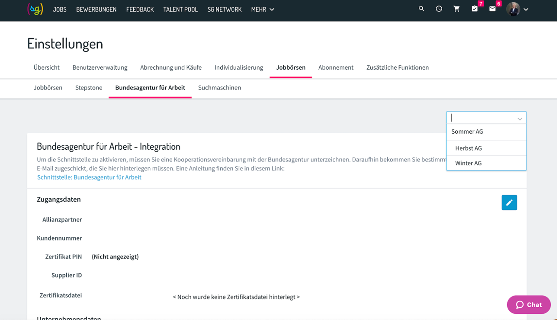Viewport: 559px width, 321px height.
Task: Click the Kundennummer label
Action: tap(59, 238)
